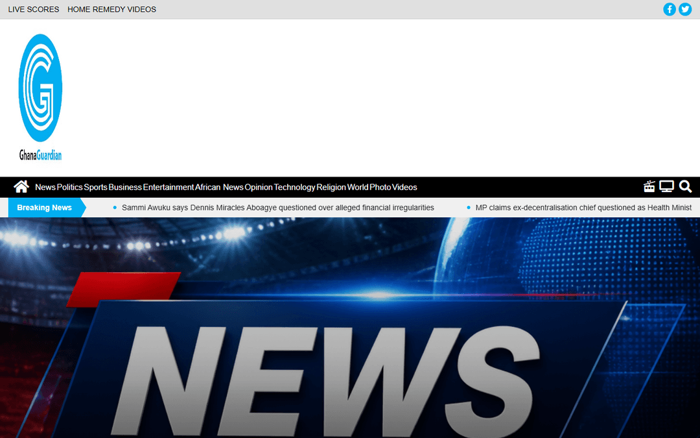Go to the home page via house icon

21,187
